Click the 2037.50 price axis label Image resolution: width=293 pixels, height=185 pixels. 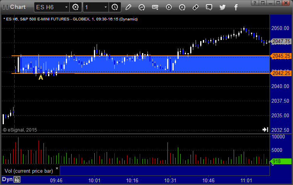(280, 101)
